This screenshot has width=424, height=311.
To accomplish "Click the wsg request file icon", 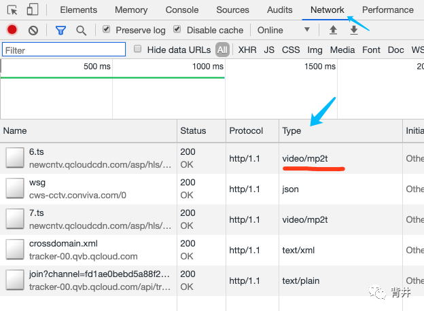I will pyautogui.click(x=15, y=188).
